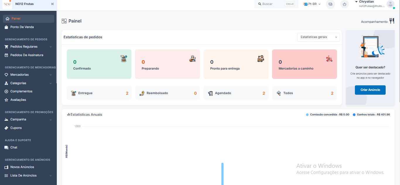
Task: Click the Buscar search field
Action: coord(276,4)
